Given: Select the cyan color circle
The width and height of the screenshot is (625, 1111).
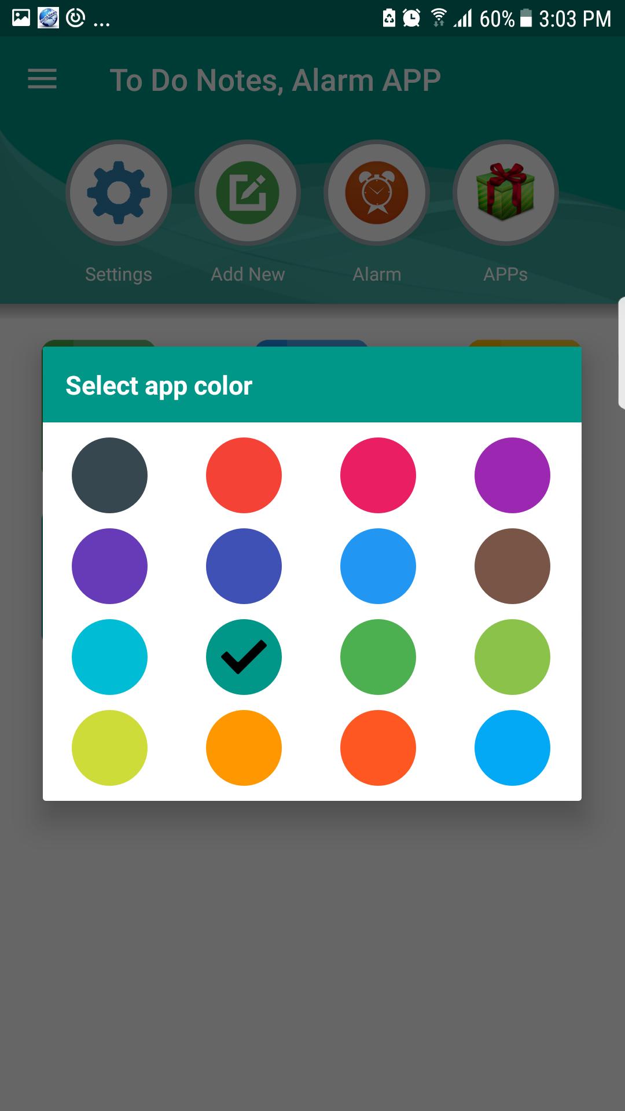Looking at the screenshot, I should click(x=109, y=657).
